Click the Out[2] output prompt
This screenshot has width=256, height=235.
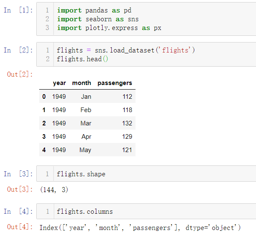pos(20,75)
